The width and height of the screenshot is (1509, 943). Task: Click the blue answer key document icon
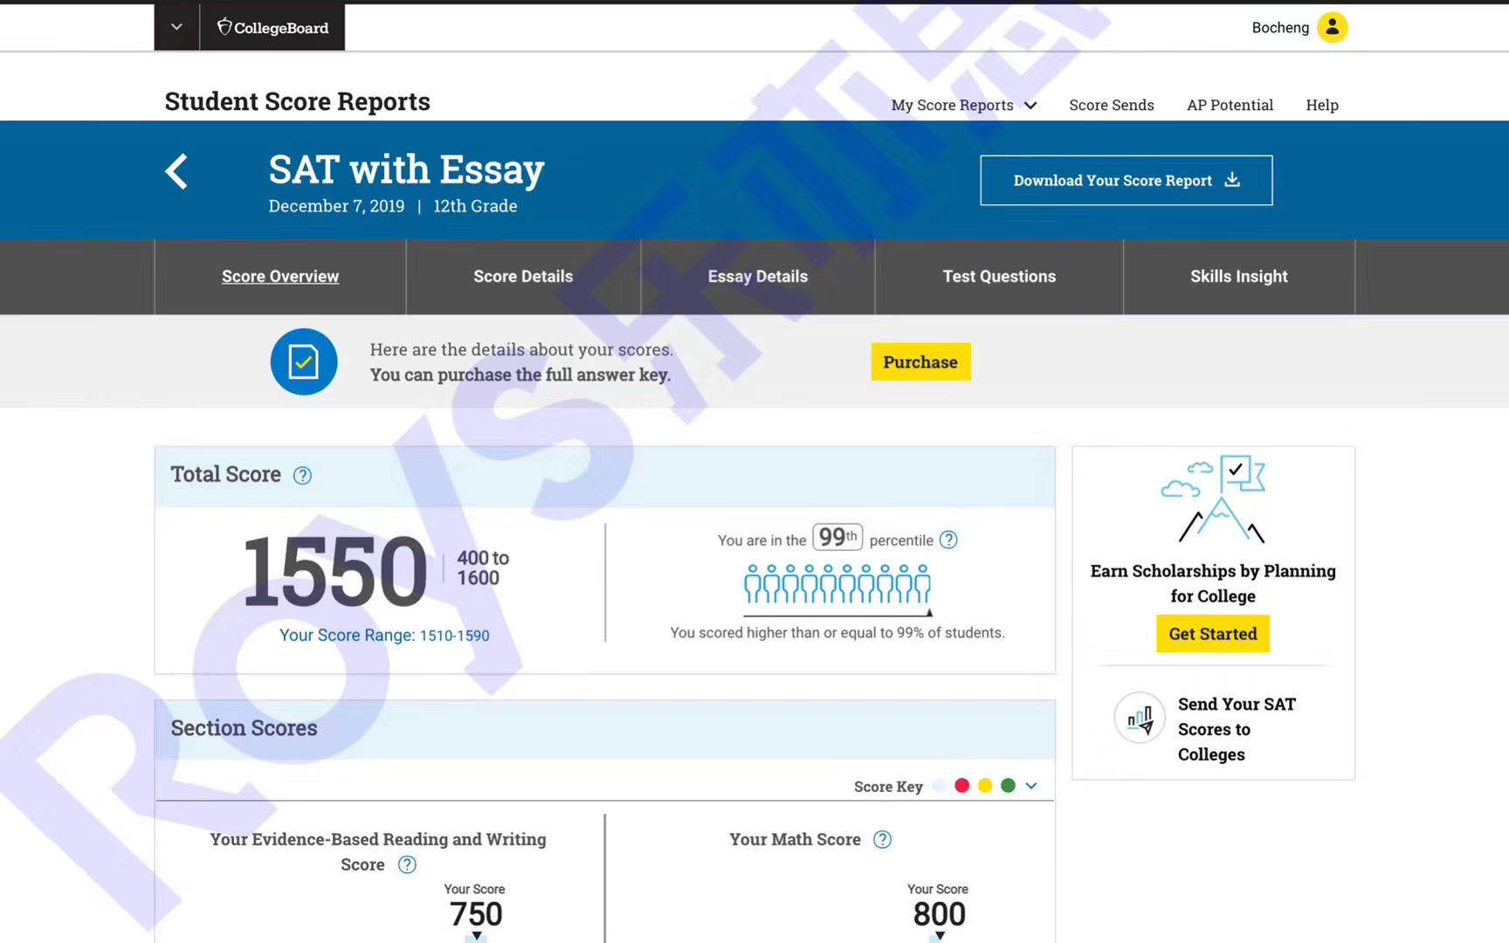point(304,361)
